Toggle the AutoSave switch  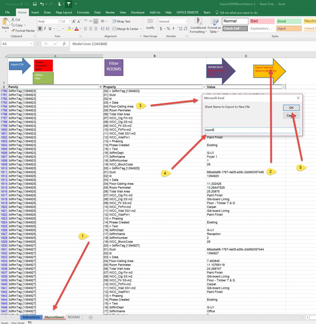tap(24, 4)
